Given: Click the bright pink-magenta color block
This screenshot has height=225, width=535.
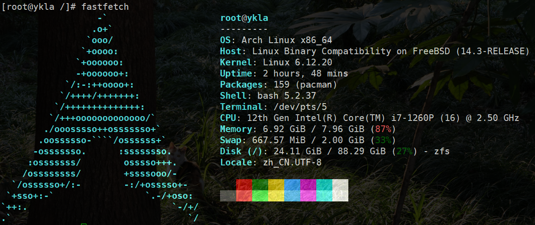Looking at the screenshot, I should pos(308,196).
